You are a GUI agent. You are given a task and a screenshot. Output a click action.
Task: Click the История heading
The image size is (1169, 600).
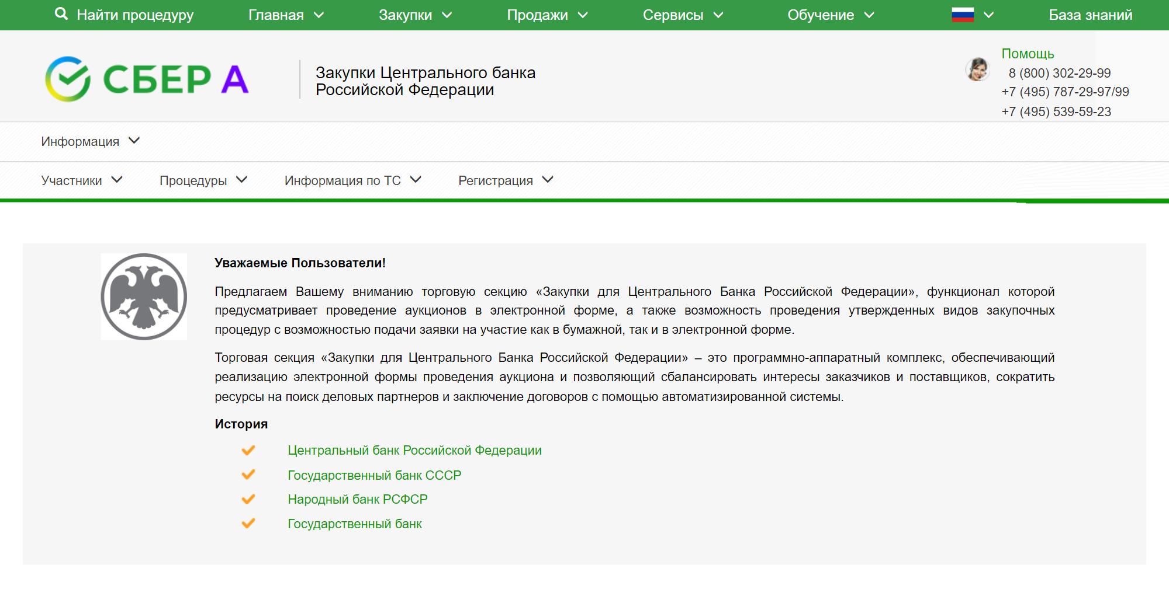[x=241, y=424]
